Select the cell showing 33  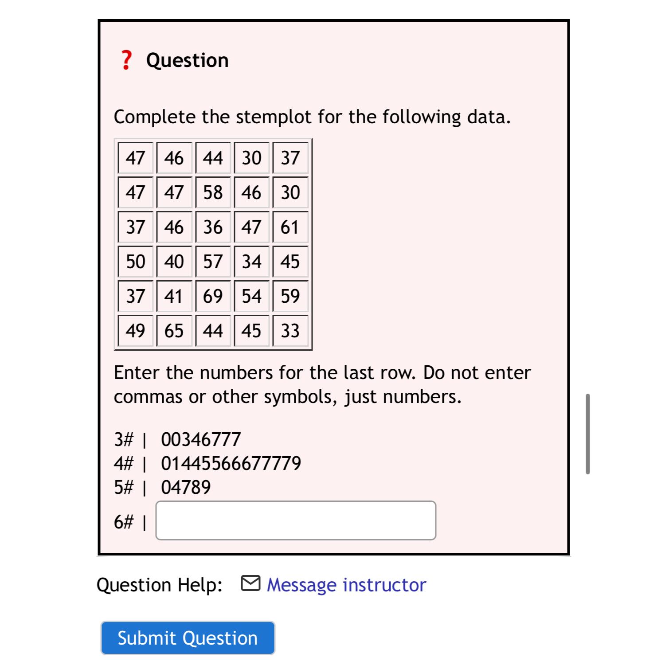(291, 331)
